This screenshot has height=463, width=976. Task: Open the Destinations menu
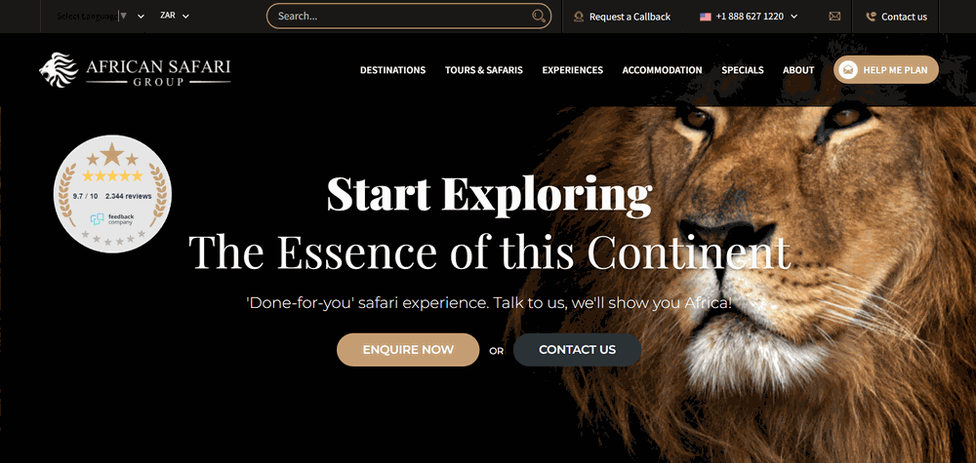[x=392, y=70]
